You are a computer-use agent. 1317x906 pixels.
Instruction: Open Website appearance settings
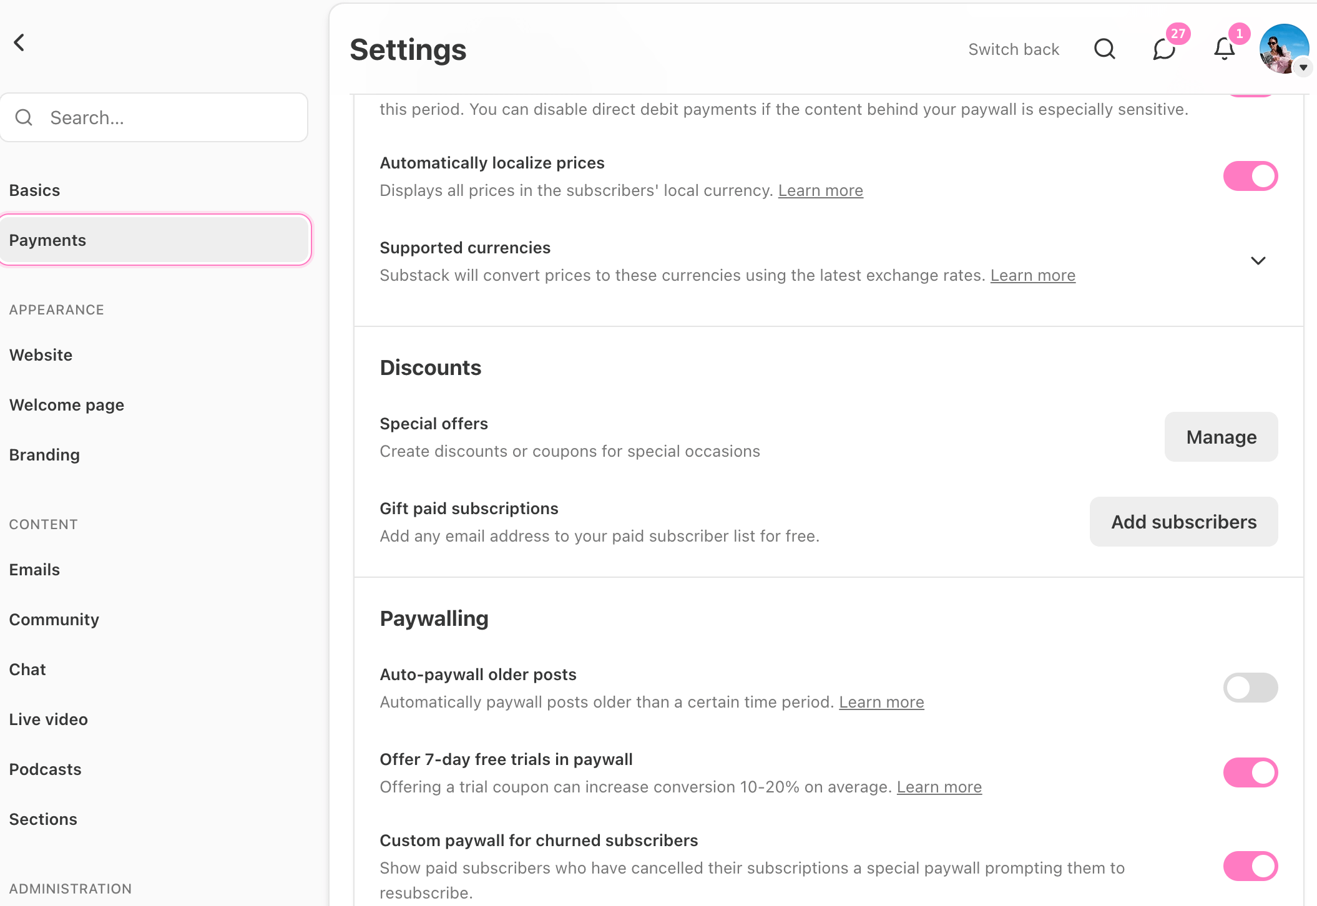coord(41,355)
